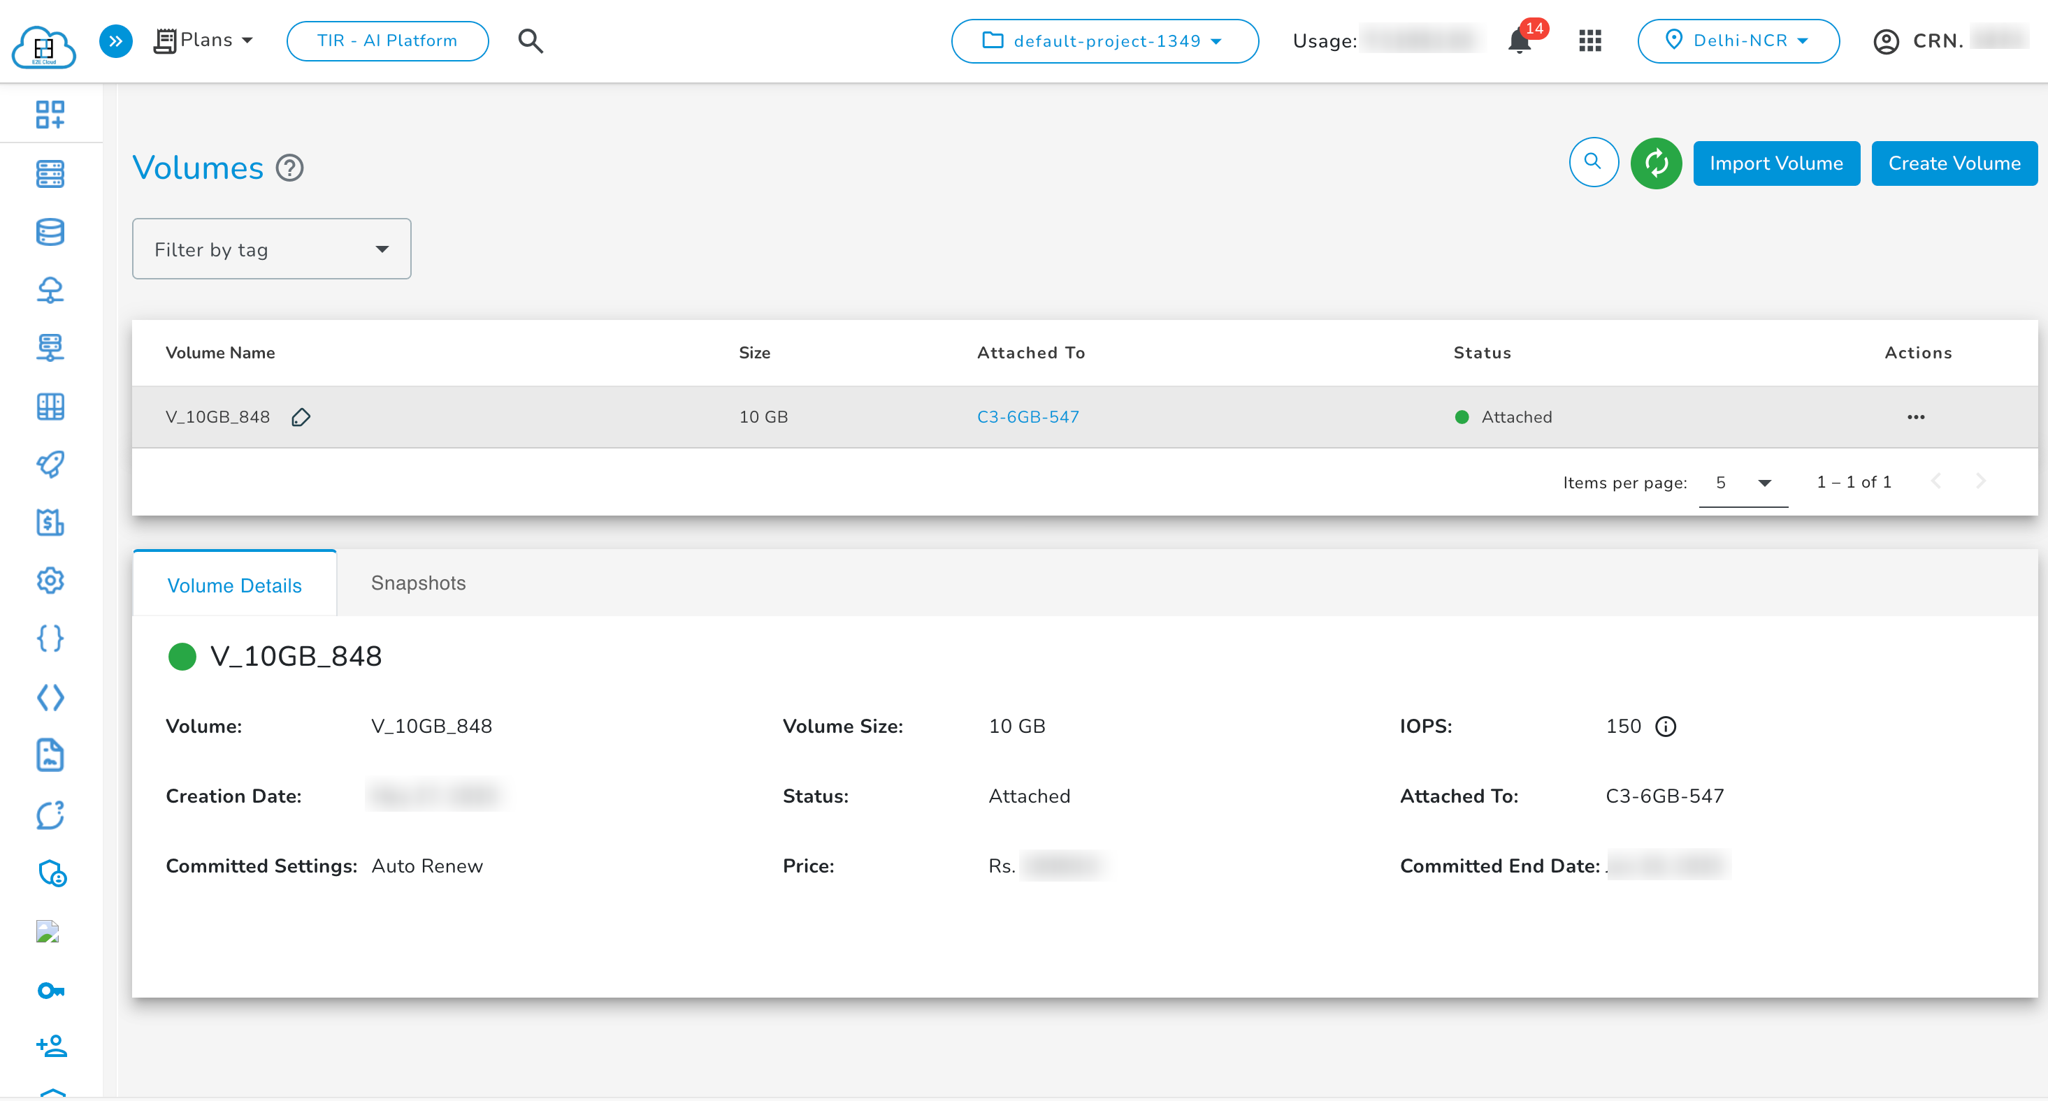Click the rocket icon in left sidebar
This screenshot has width=2048, height=1101.
pos(50,465)
